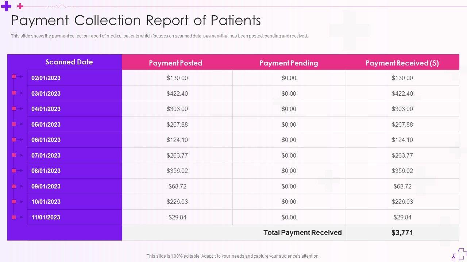Screen dimensions: 467x262
Task: Select the Payment Posted column header
Action: click(175, 63)
